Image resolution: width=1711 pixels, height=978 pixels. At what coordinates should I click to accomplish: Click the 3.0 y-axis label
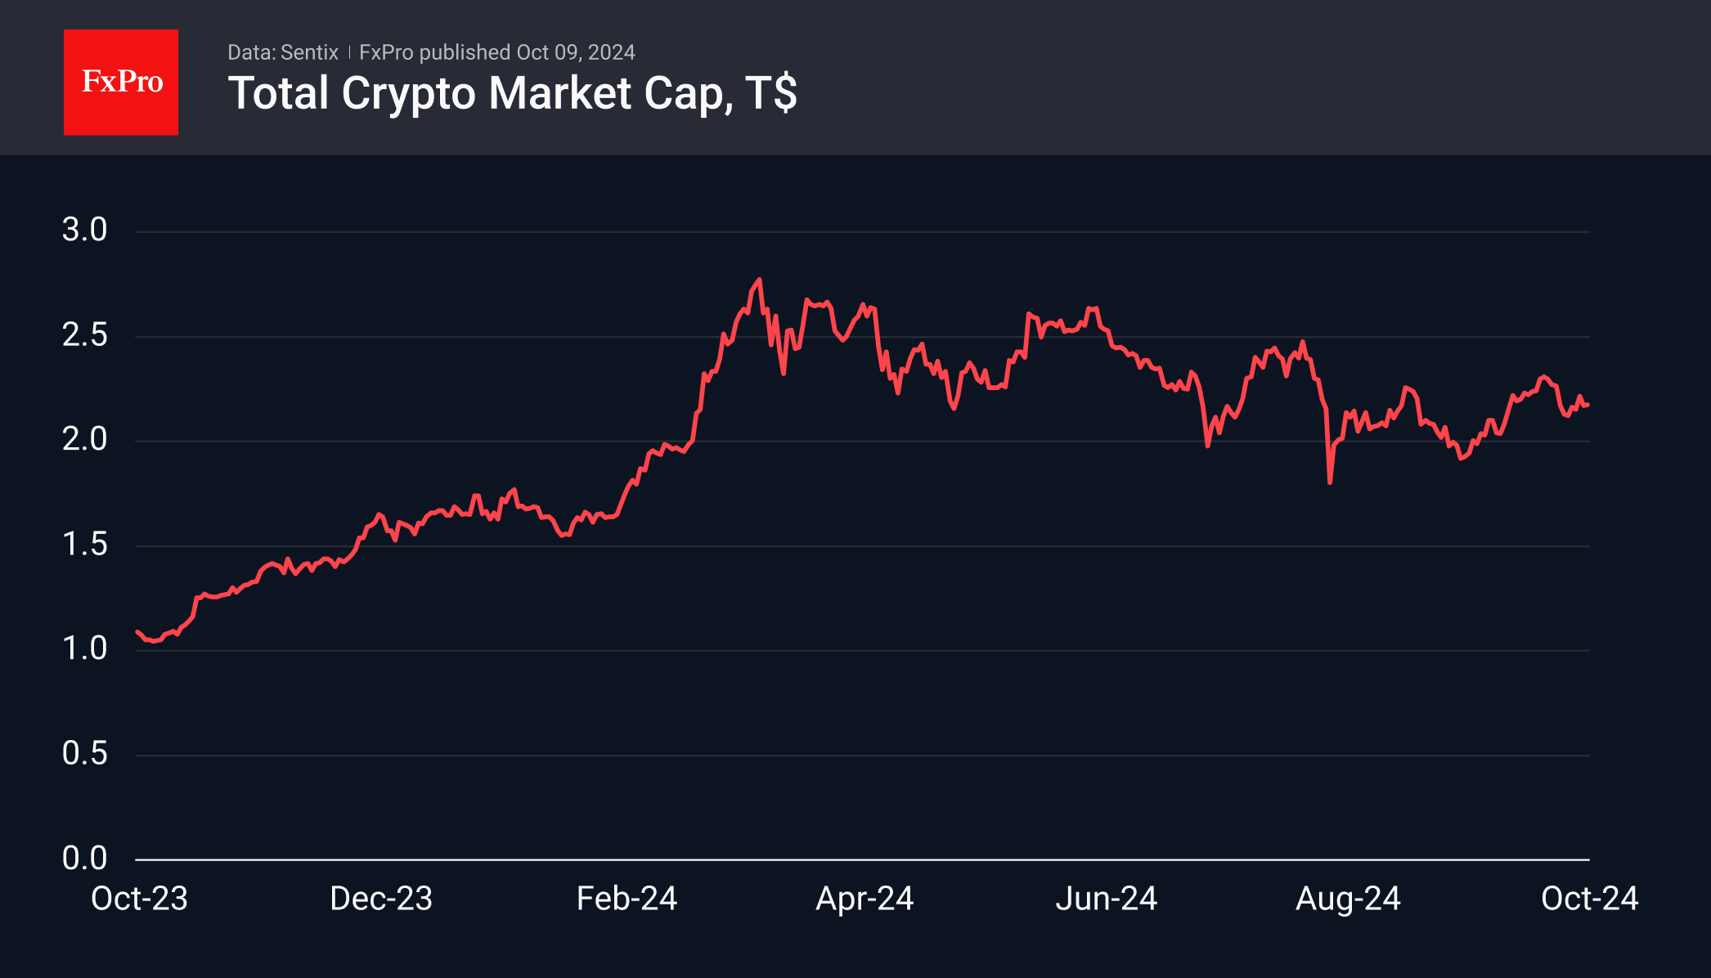[85, 230]
